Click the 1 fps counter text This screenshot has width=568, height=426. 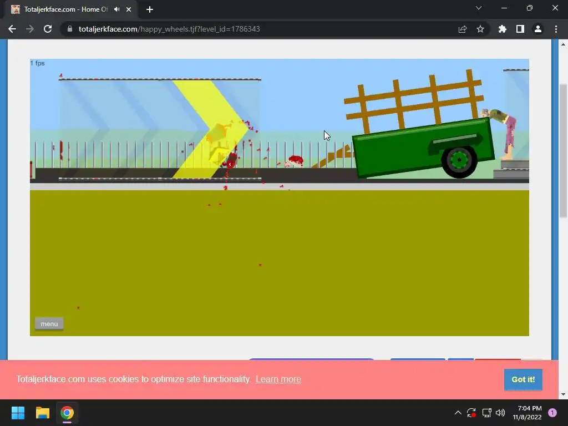37,63
